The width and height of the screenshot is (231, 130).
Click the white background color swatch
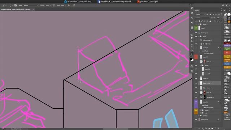pos(192,60)
